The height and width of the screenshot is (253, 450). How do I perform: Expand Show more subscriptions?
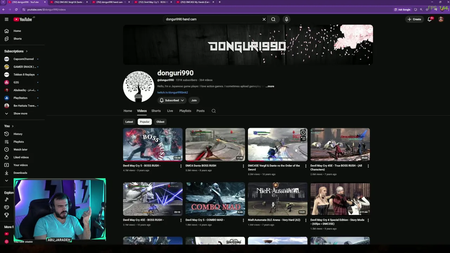pos(20,113)
